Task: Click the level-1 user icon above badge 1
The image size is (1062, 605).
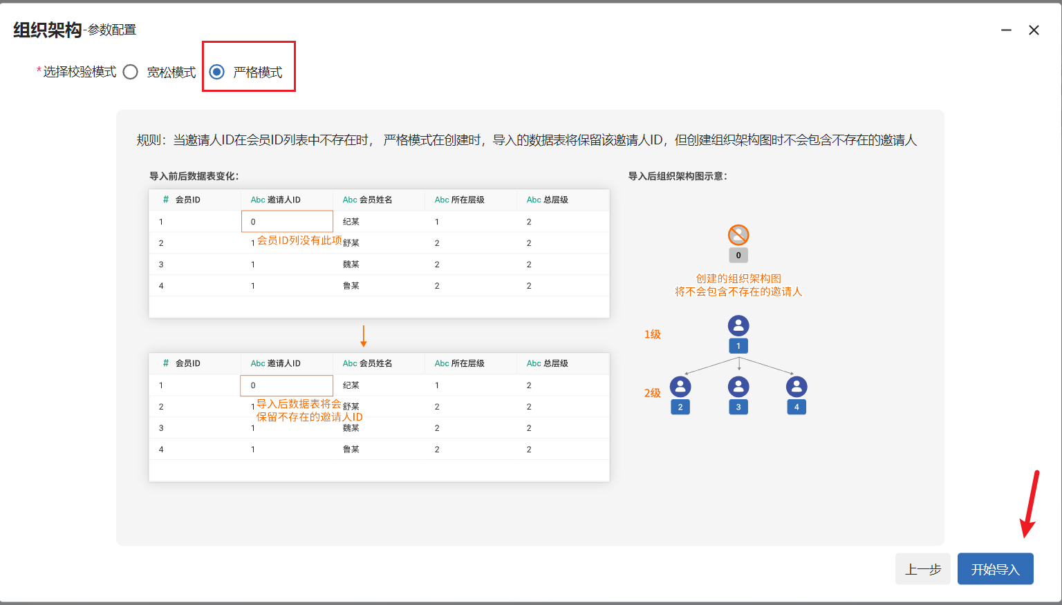Action: (738, 325)
